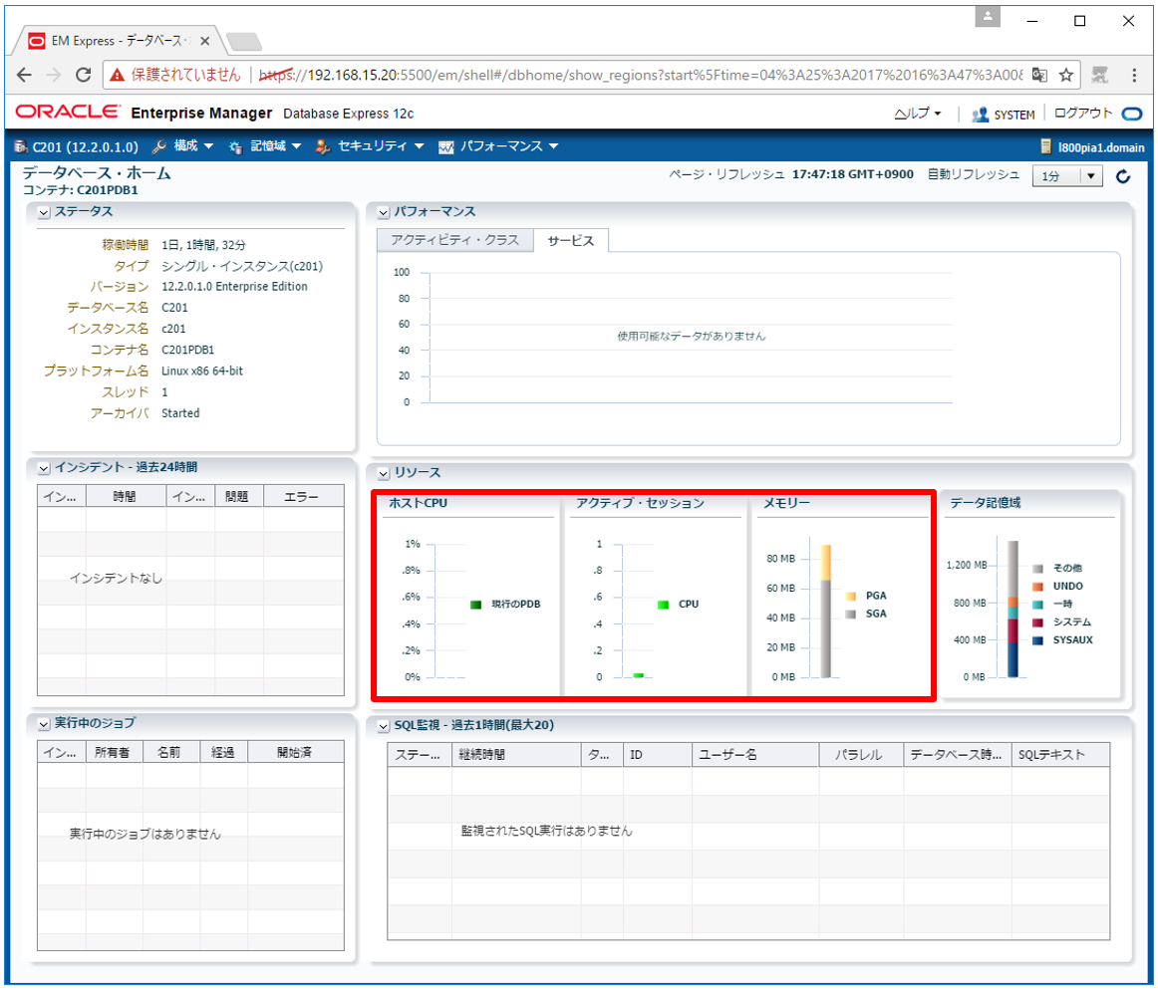Click C201 (12.2.0.1.0) database link
1158x992 pixels.
[x=86, y=146]
